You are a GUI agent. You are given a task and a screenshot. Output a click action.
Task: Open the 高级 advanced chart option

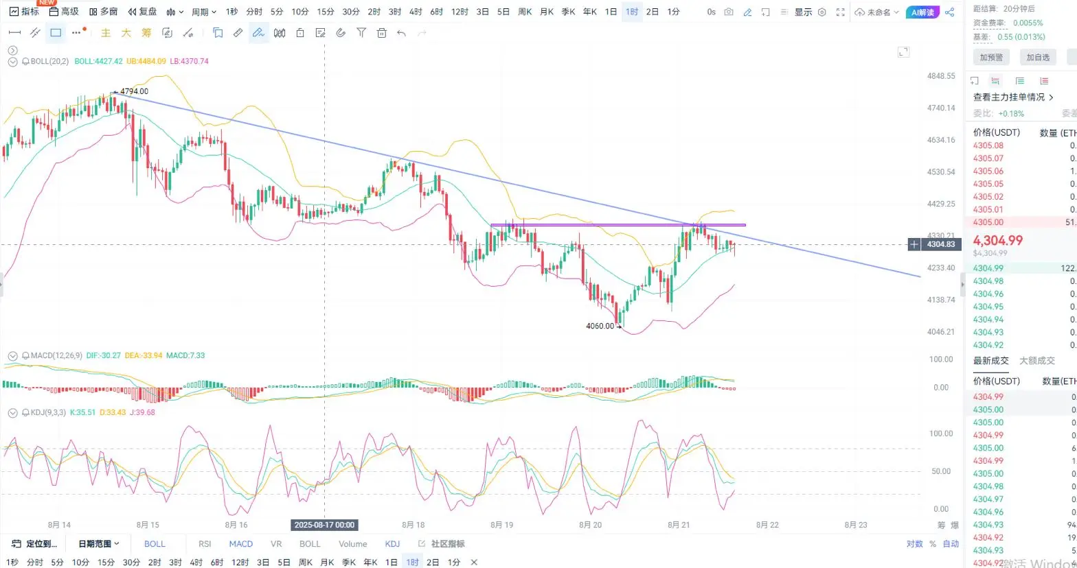point(63,12)
